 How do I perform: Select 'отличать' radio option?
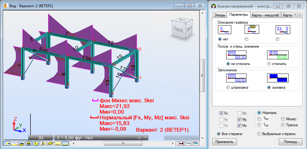pyautogui.click(x=269, y=64)
